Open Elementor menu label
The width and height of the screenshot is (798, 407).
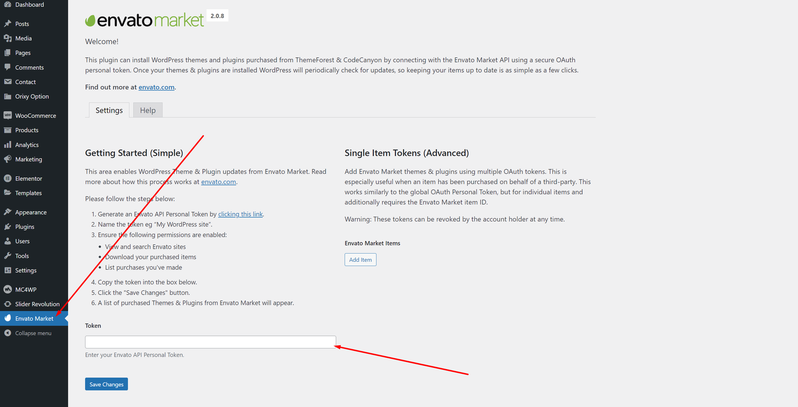pos(28,178)
